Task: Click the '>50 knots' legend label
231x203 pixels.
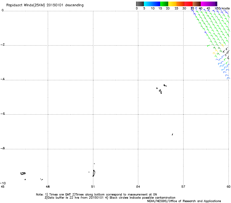Action: (x=222, y=8)
